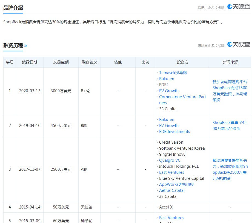Click 信息由企名片提供 beside 品牌介绍
The width and height of the screenshot is (252, 223).
[x=211, y=8]
